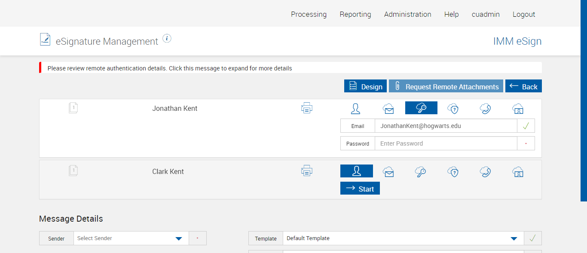
Task: Select the email cloud icon for Clark Kent
Action: tap(388, 172)
